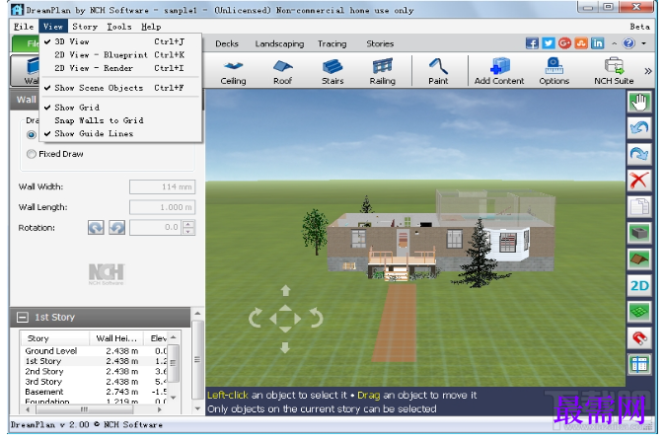Screen dimensions: 664x441
Task: Open the File menu
Action: 24,27
